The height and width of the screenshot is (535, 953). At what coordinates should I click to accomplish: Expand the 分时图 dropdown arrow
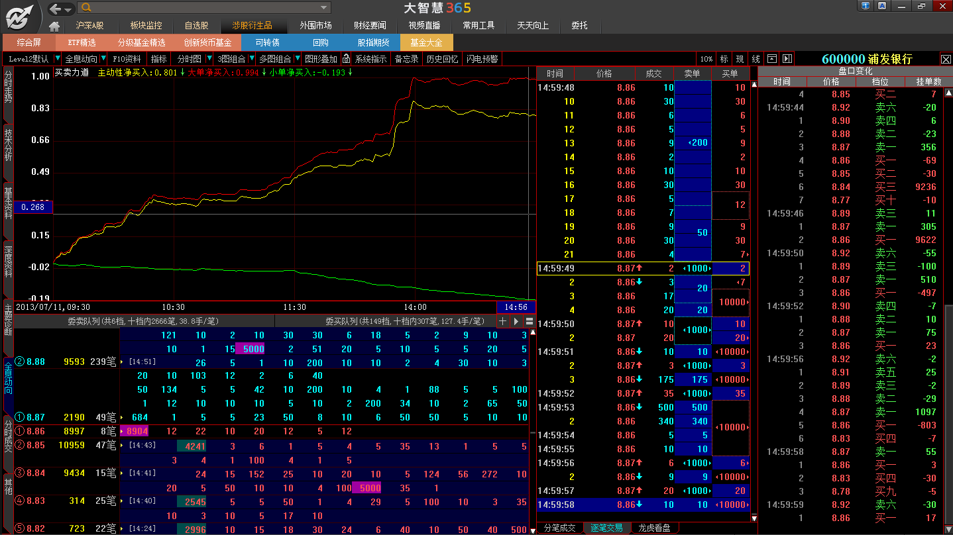coord(209,59)
